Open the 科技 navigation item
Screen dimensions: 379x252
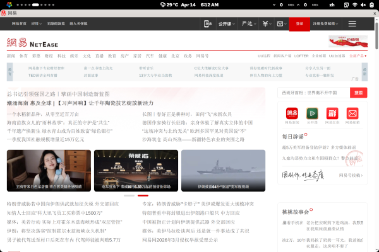pos(61,56)
